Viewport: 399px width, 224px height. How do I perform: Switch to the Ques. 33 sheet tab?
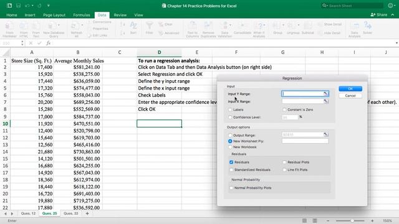[x=70, y=213]
